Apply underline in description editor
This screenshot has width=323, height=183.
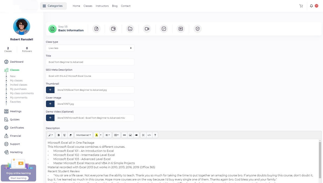point(65,135)
